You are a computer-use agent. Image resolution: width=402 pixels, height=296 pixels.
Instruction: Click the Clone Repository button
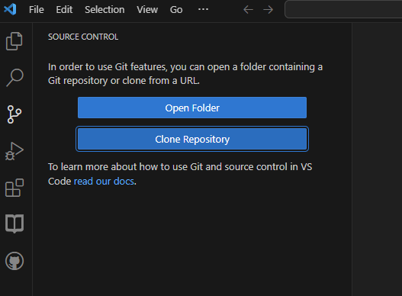(x=192, y=139)
